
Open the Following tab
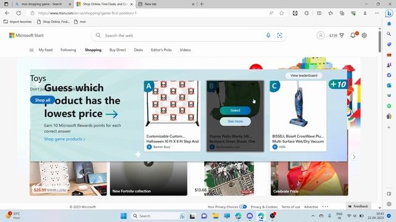[68, 50]
